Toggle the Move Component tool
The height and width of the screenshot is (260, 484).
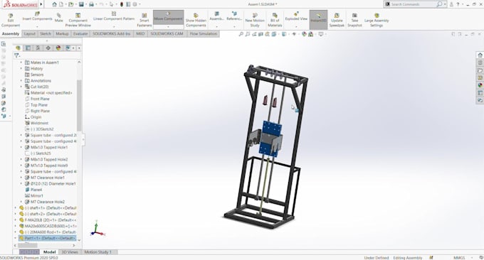[168, 16]
